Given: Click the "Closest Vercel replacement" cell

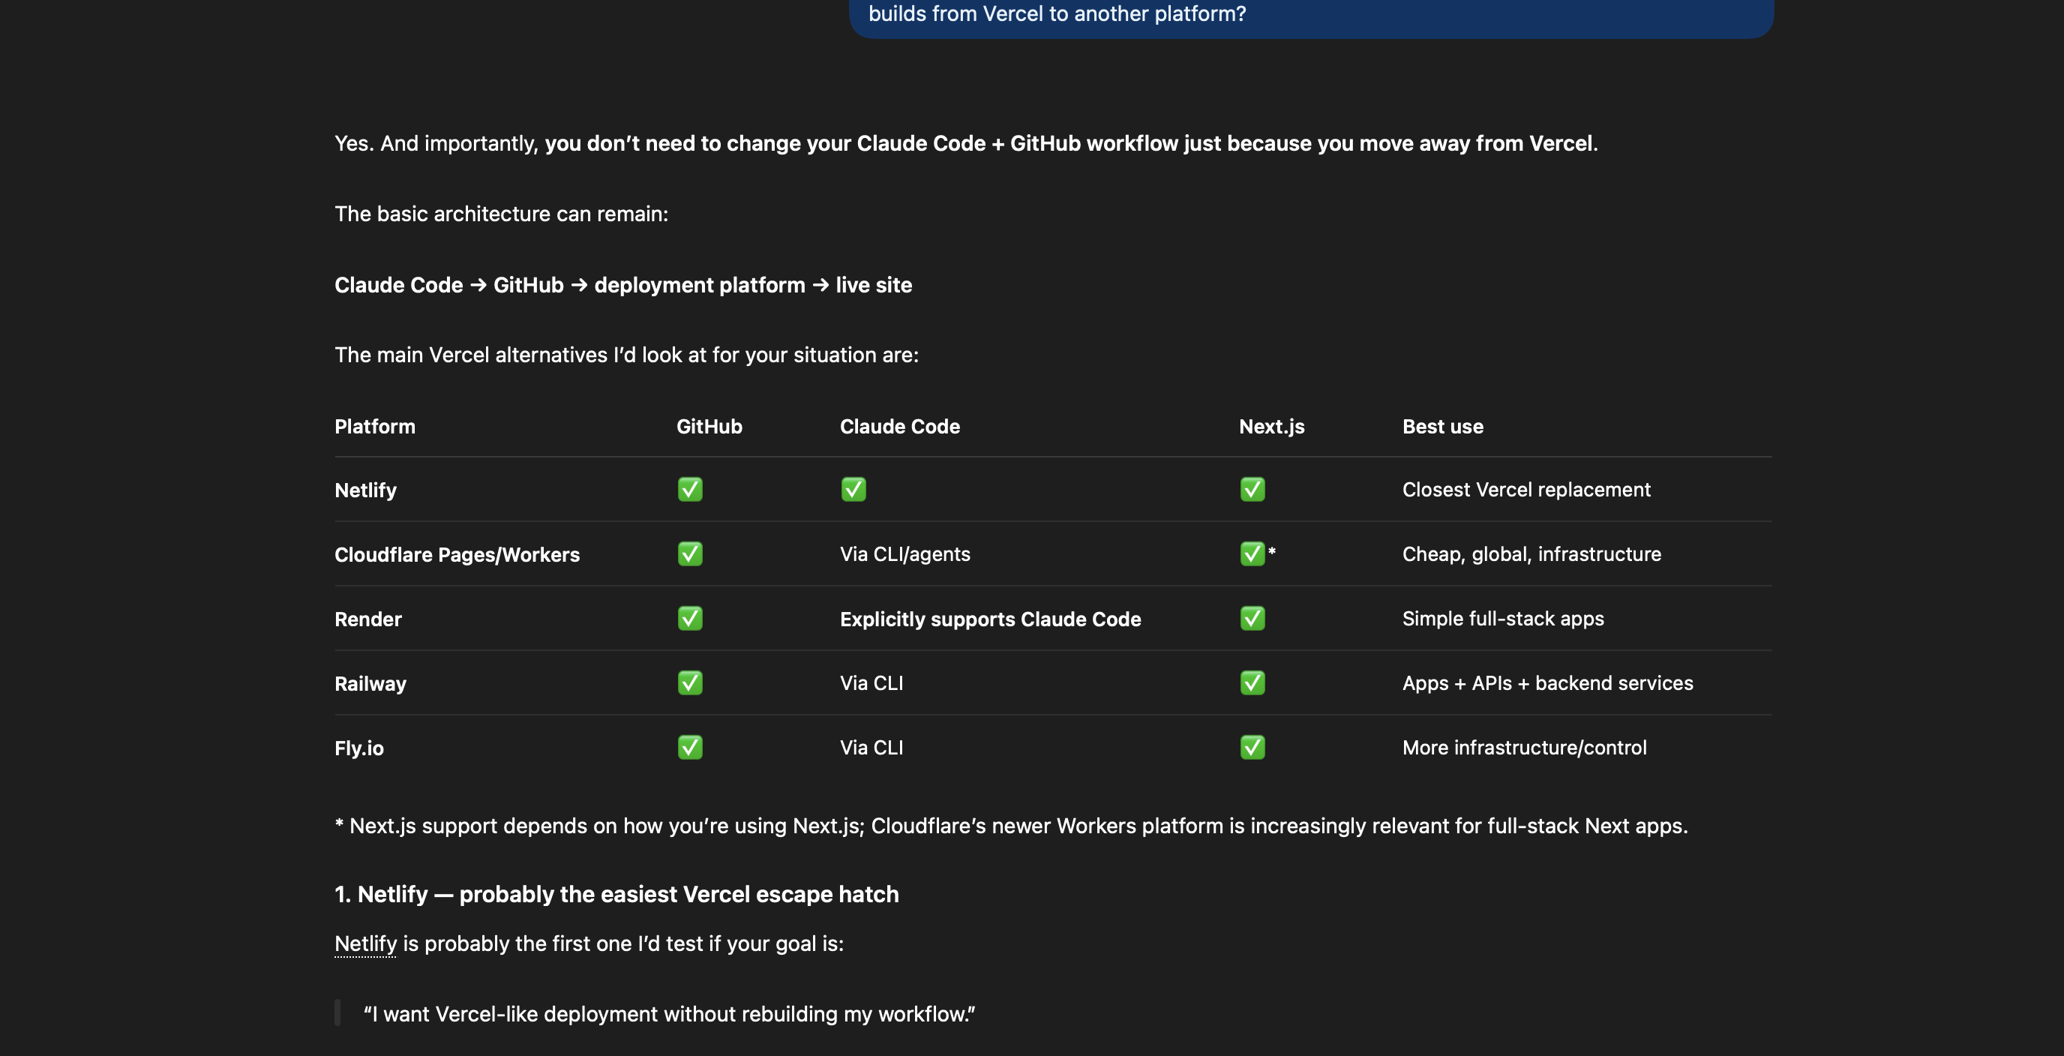Looking at the screenshot, I should pos(1526,490).
